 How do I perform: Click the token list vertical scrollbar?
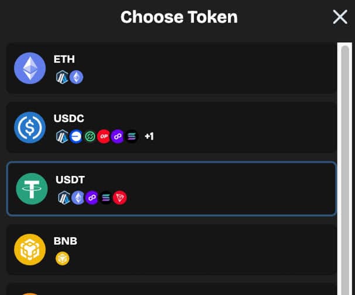point(345,169)
